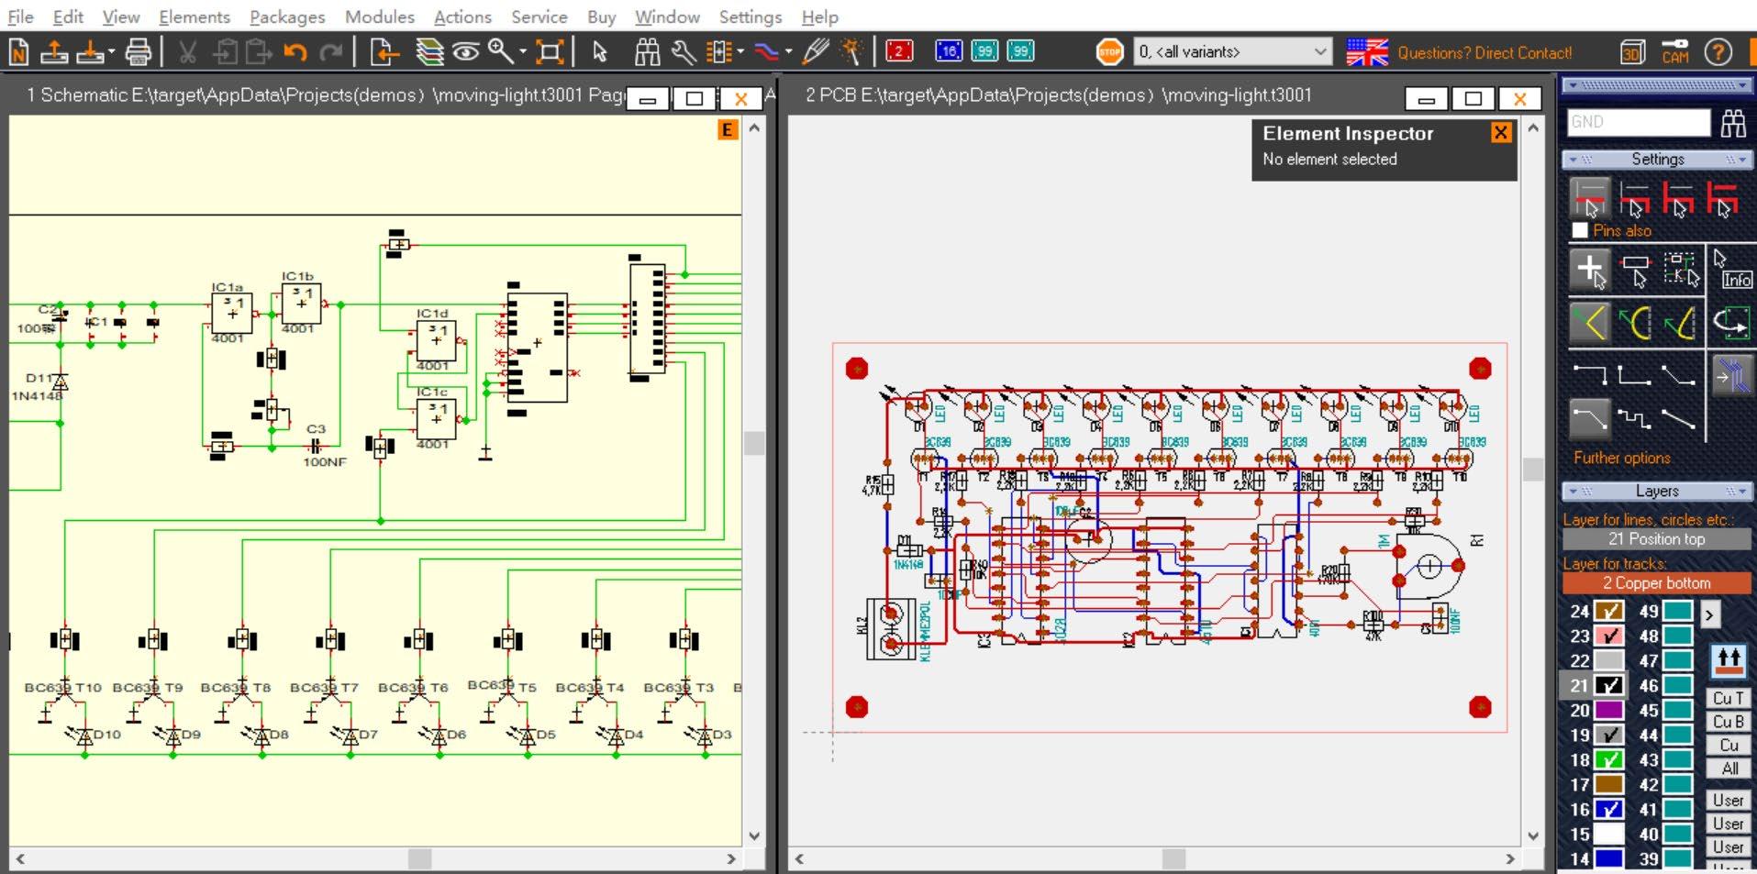Open the Modules menu
The height and width of the screenshot is (874, 1757).
click(380, 17)
